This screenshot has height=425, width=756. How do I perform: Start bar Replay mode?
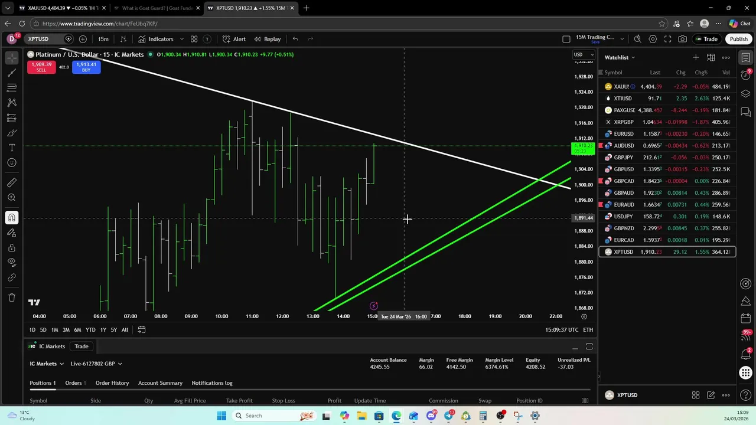[268, 39]
